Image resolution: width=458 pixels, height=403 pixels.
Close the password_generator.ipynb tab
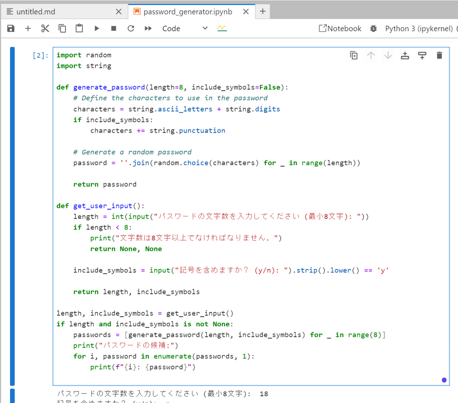(246, 12)
